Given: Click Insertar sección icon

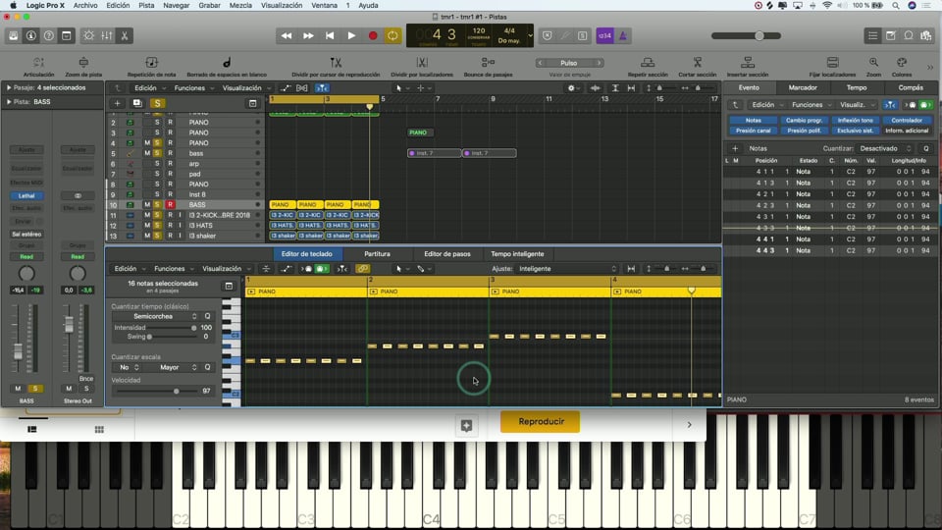Looking at the screenshot, I should tap(748, 62).
